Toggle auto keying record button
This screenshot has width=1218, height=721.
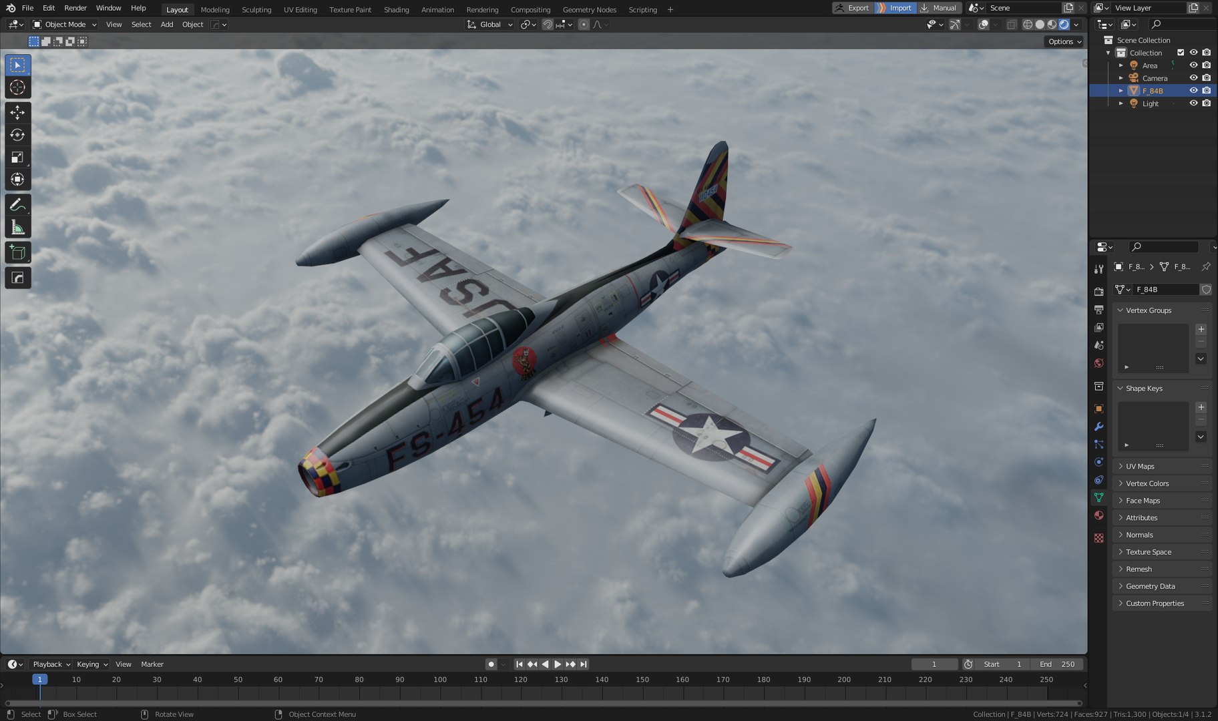[x=491, y=664]
